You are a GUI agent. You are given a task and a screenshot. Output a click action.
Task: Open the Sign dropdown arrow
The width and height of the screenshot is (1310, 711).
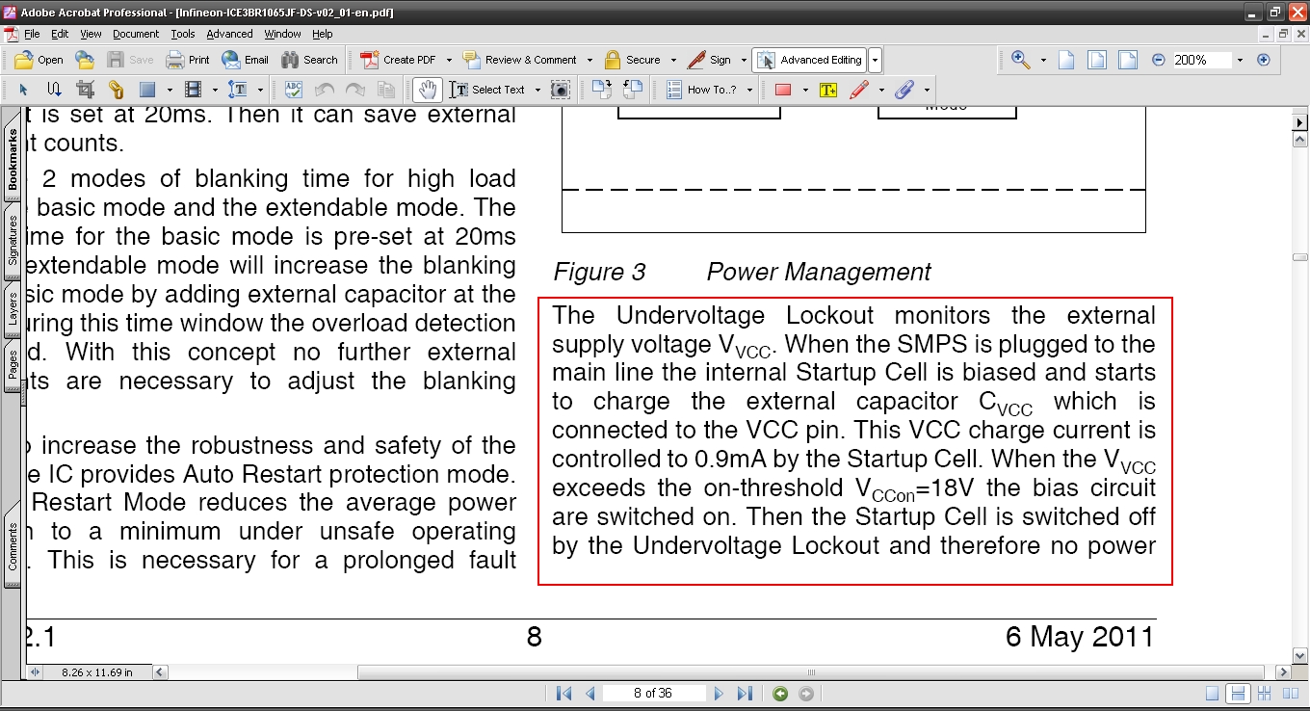coord(743,60)
